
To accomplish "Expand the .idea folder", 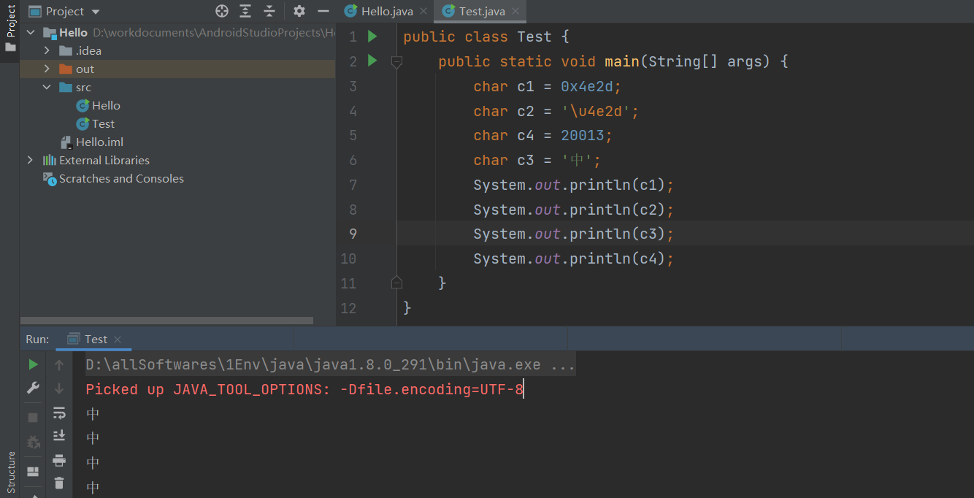I will pyautogui.click(x=47, y=50).
